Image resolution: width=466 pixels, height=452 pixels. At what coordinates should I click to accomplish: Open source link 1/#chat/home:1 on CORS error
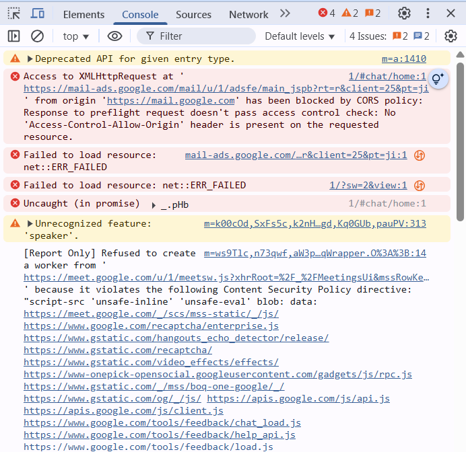coord(387,76)
